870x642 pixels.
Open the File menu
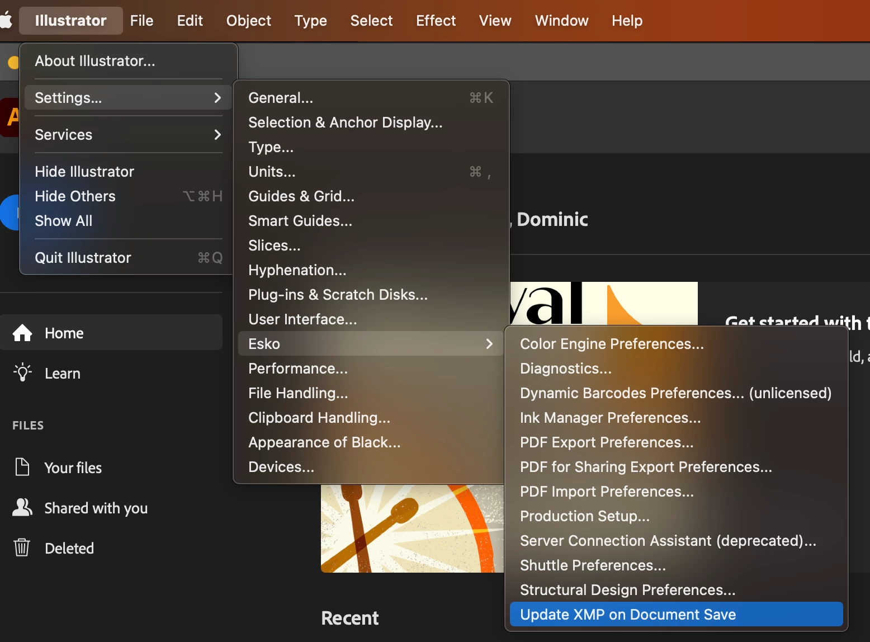click(141, 21)
